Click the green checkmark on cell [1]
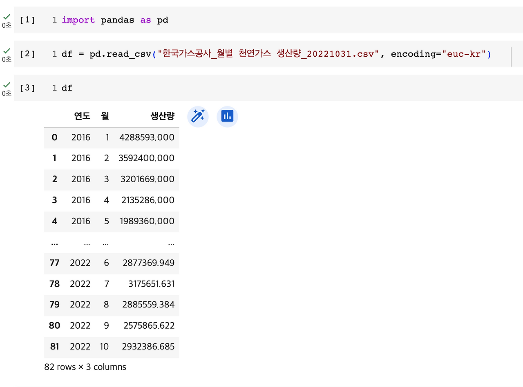The image size is (523, 387). [x=7, y=17]
